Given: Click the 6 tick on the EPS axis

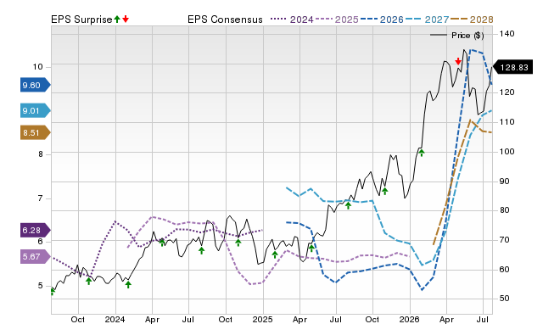Looking at the screenshot, I should point(41,242).
